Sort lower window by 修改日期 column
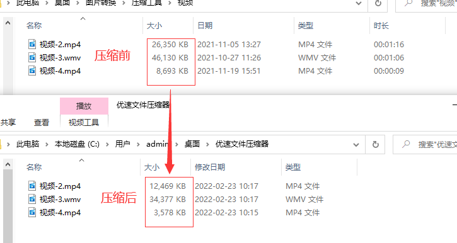This screenshot has height=243, width=457. (210, 167)
